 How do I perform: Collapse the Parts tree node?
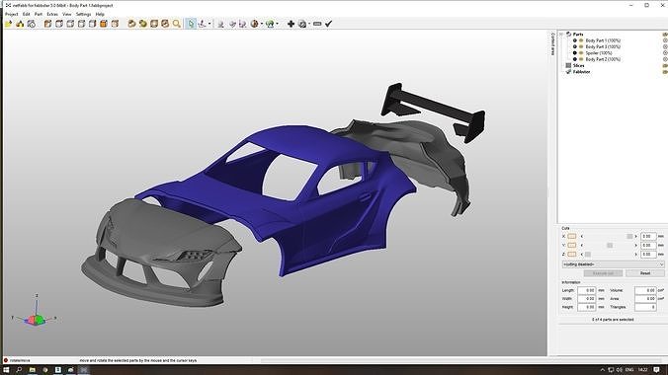(562, 35)
